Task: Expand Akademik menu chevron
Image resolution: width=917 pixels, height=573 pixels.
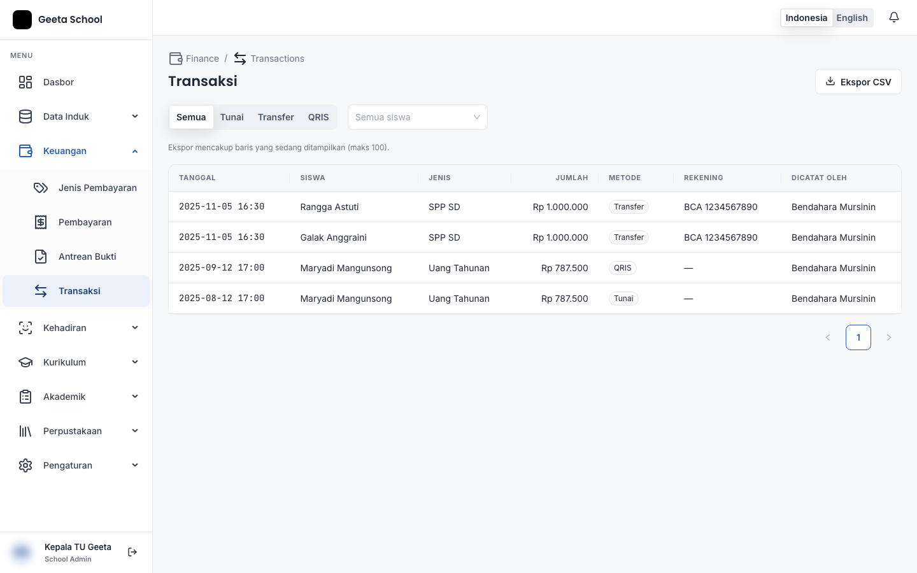Action: pyautogui.click(x=135, y=396)
